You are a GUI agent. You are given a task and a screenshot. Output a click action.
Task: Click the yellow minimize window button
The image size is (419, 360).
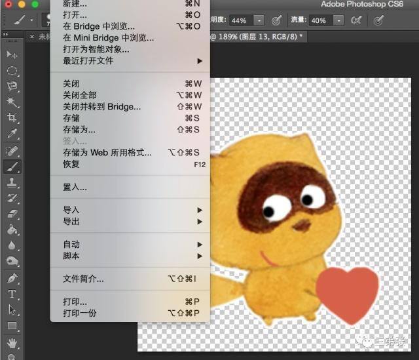pos(22,5)
